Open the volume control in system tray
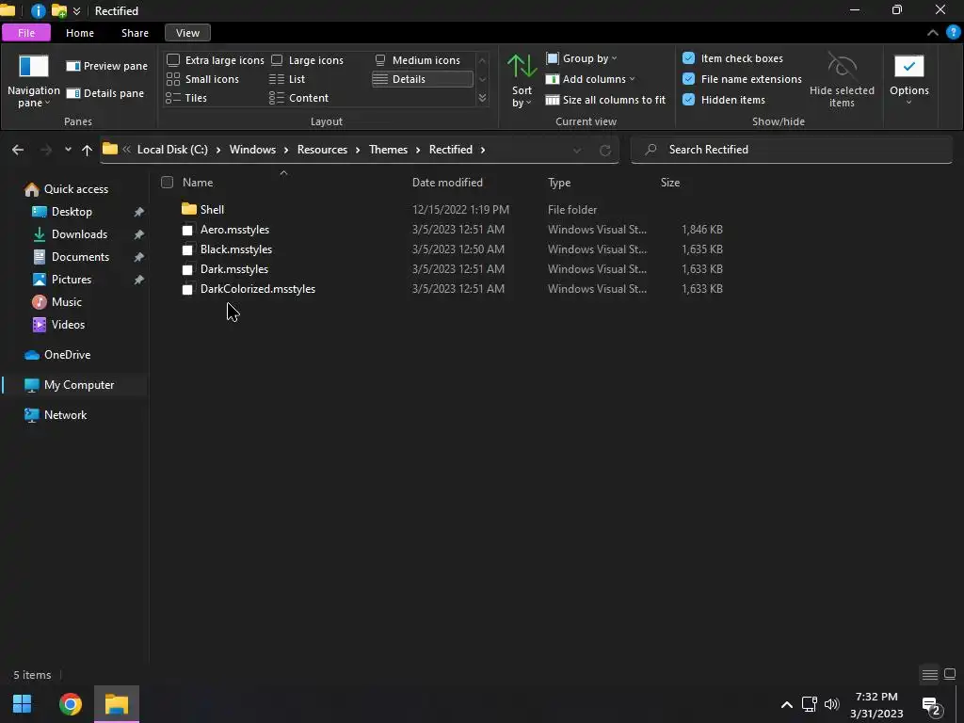The height and width of the screenshot is (723, 964). [831, 704]
